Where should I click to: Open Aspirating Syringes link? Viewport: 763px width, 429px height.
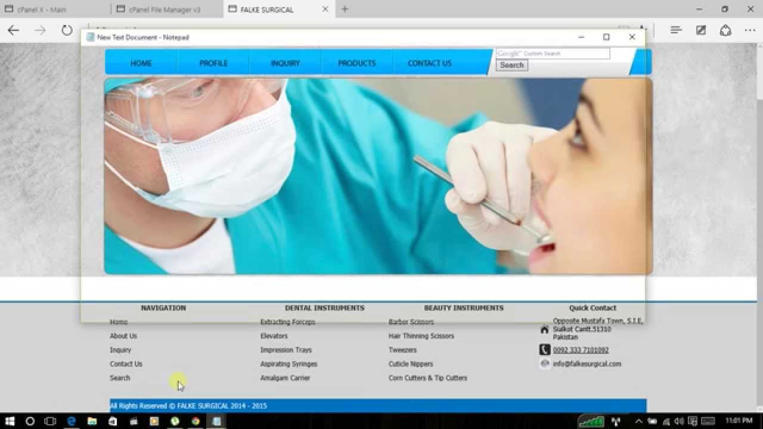tap(289, 364)
